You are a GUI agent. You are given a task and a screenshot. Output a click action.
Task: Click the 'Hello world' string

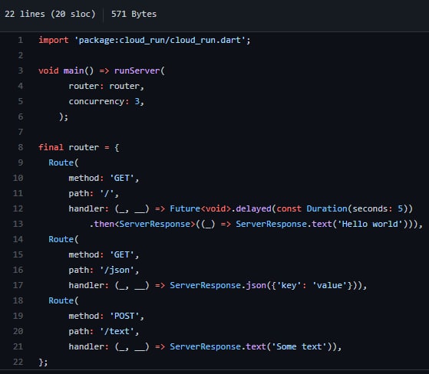coord(370,224)
